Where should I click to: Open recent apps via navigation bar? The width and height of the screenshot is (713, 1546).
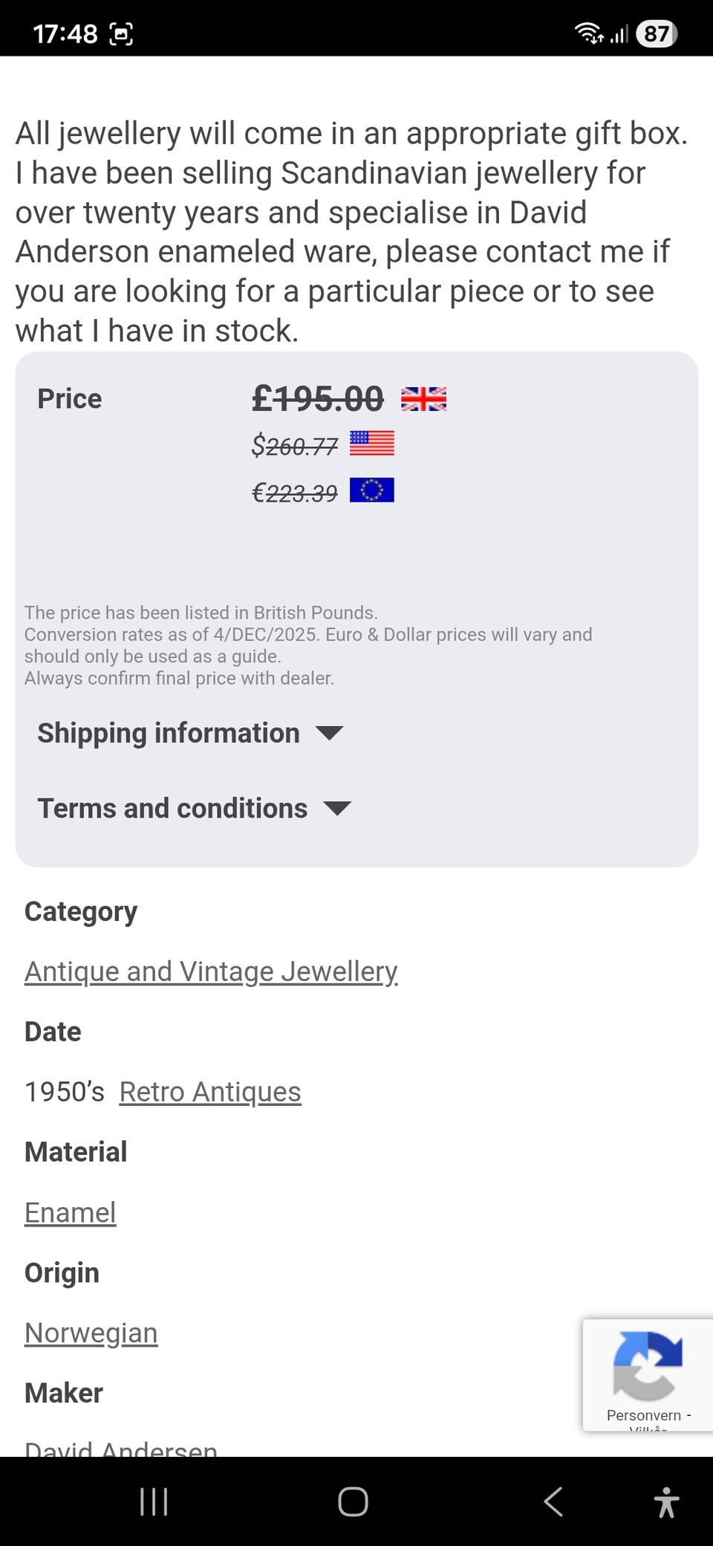coord(154,1501)
